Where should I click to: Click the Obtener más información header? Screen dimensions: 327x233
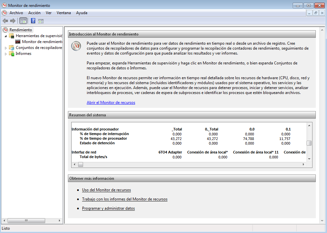pos(192,178)
